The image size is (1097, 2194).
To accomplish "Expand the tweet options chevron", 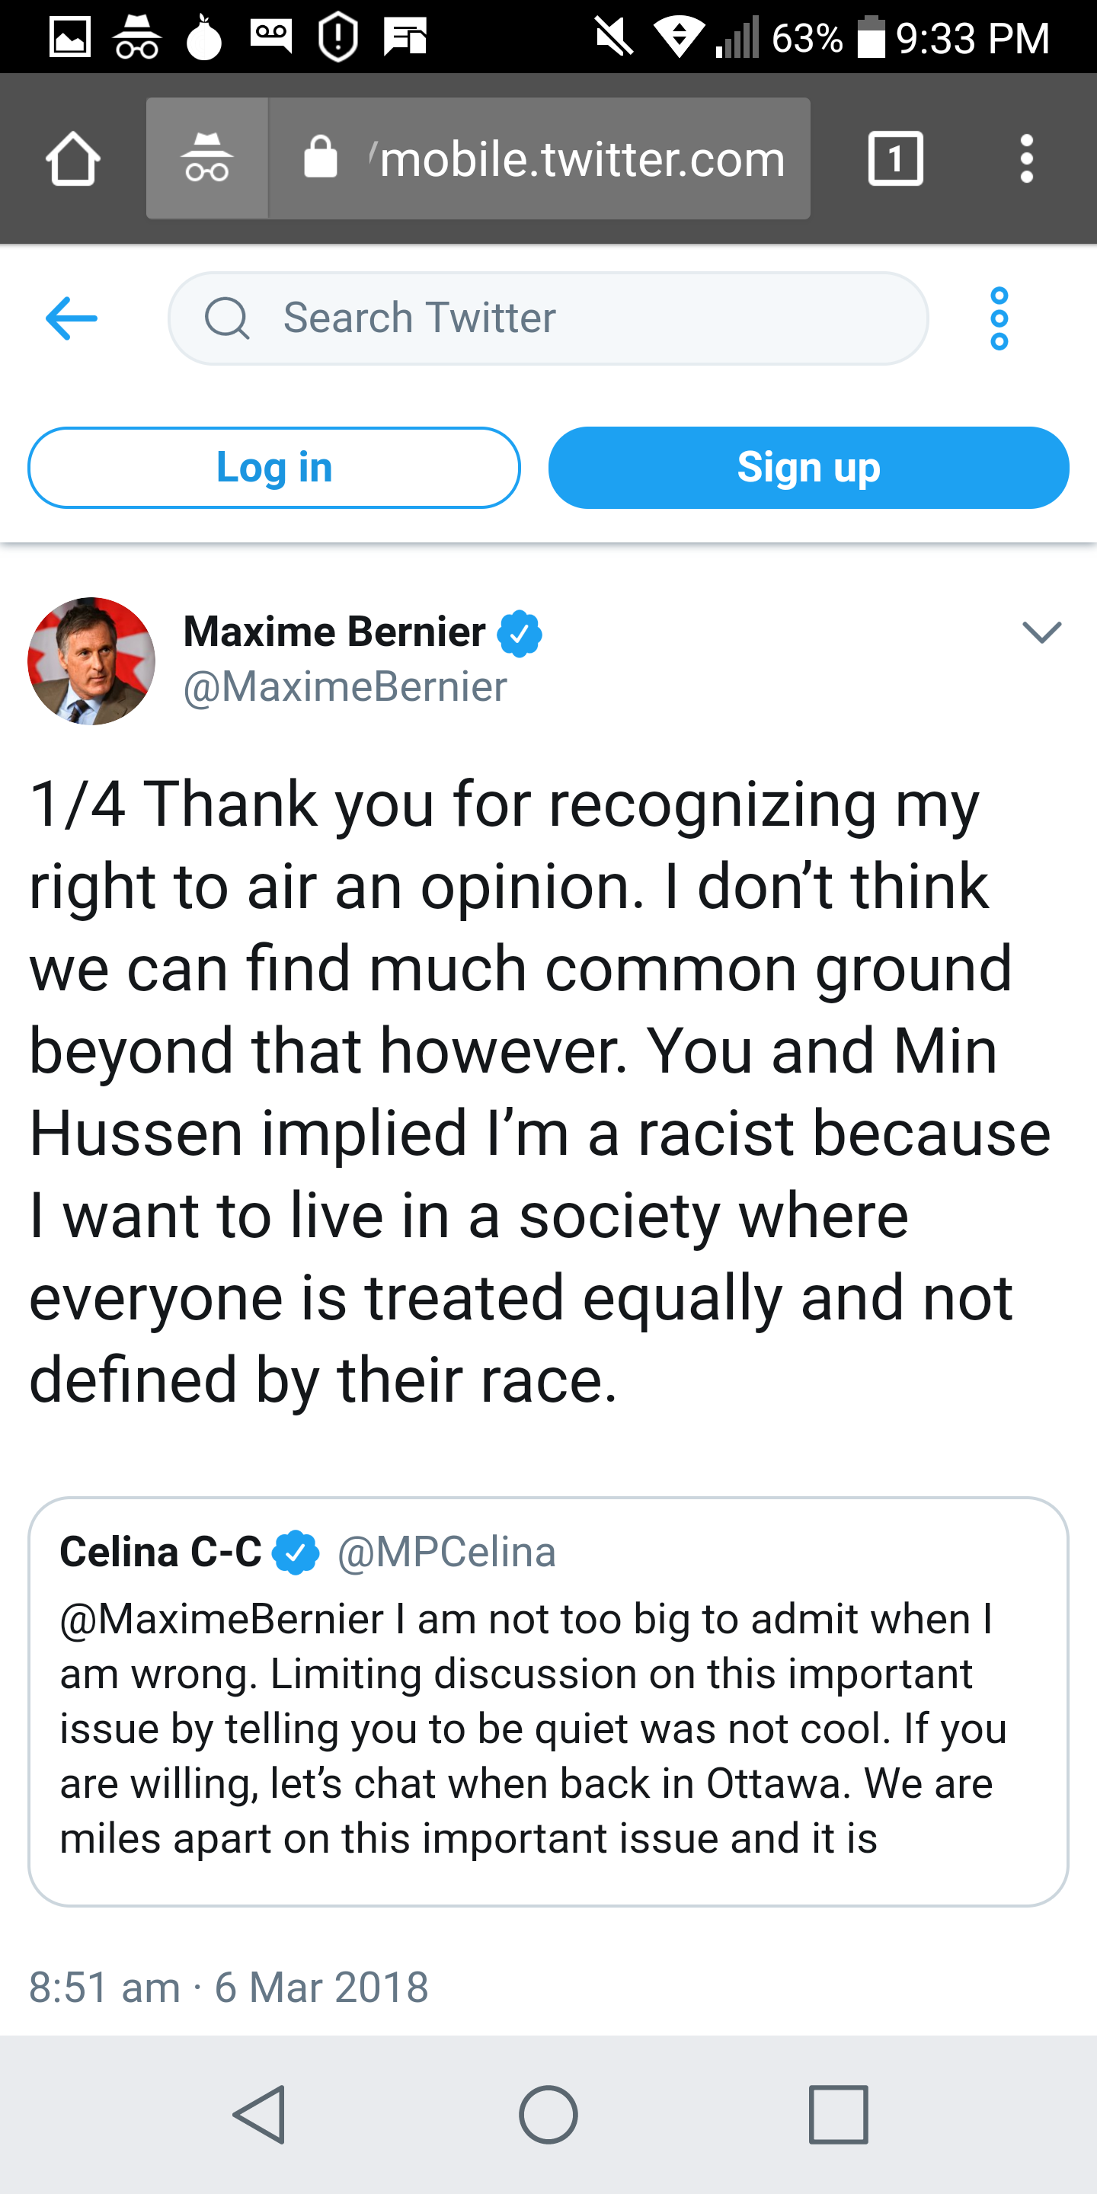I will (1041, 632).
